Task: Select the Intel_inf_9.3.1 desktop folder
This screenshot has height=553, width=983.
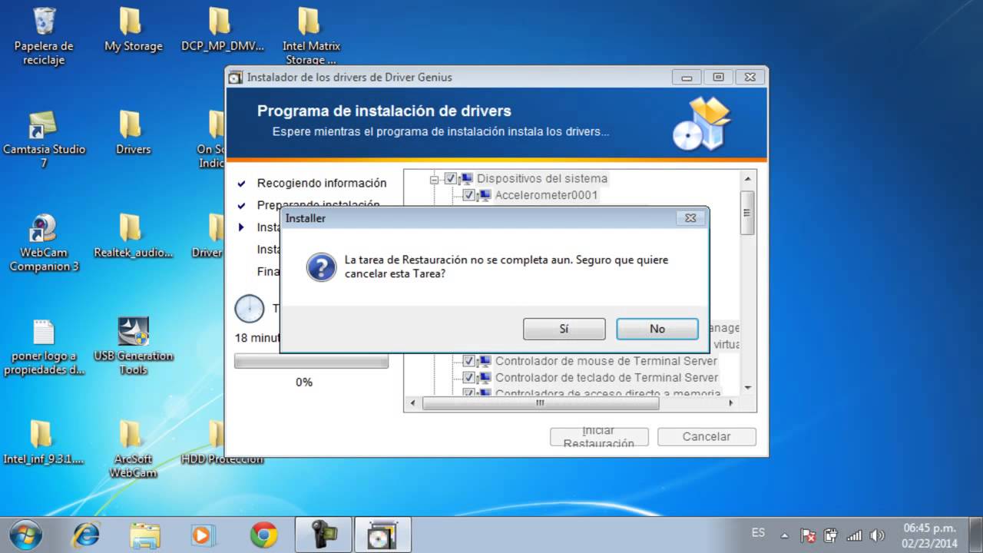Action: (x=44, y=443)
